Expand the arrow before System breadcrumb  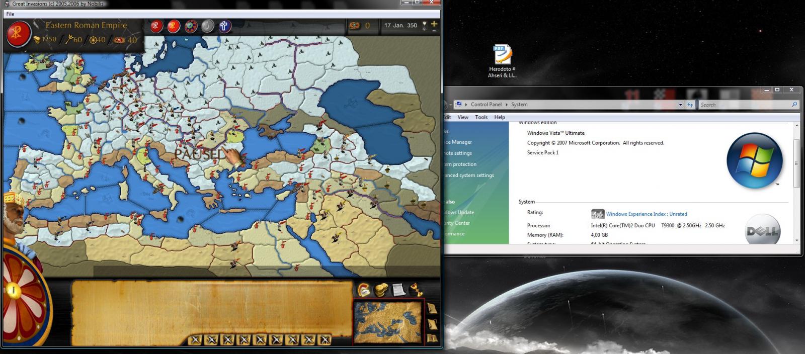pyautogui.click(x=507, y=105)
